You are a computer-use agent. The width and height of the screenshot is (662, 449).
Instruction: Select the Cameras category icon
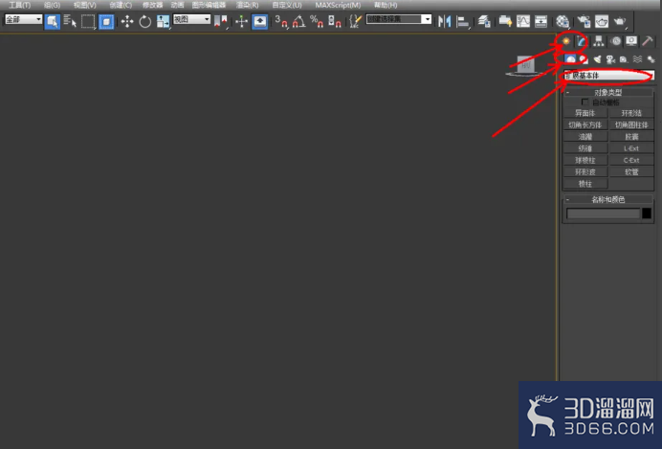(x=610, y=59)
